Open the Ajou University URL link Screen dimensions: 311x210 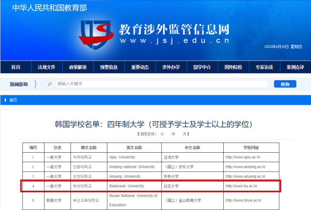point(244,157)
